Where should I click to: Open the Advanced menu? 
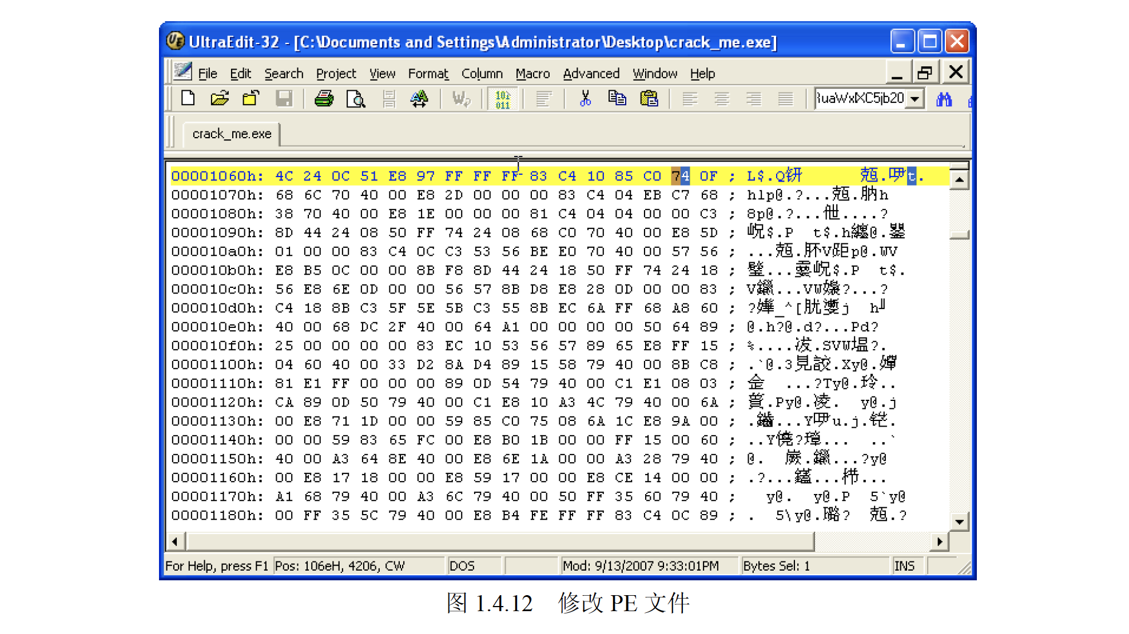[591, 74]
